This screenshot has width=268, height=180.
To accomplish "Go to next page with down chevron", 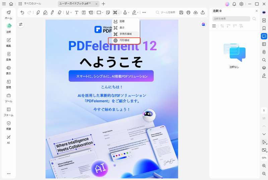I will coord(264,134).
